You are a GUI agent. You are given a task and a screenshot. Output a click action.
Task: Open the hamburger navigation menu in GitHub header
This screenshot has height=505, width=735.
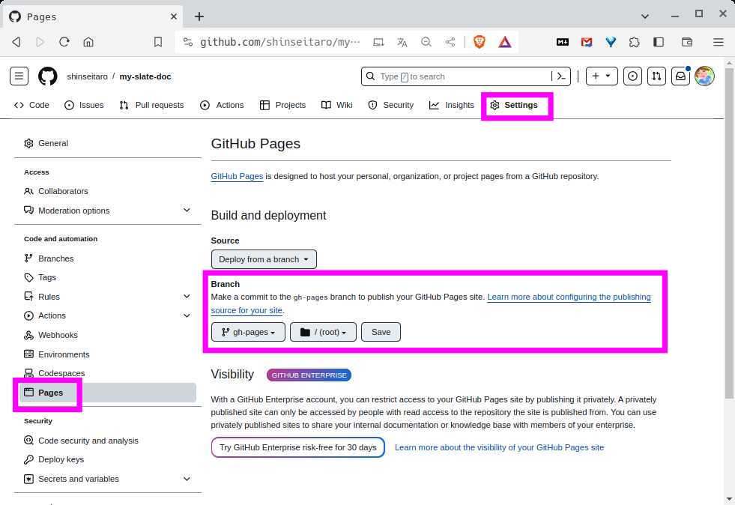[x=19, y=76]
